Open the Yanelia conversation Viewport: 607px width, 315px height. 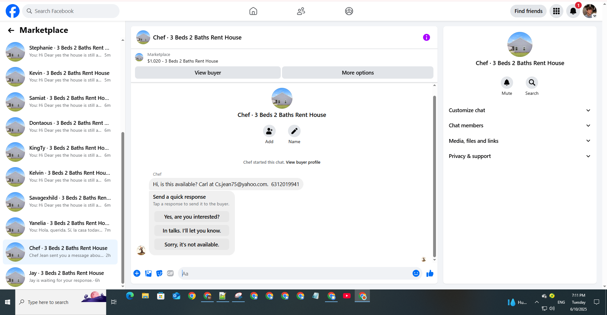pos(60,227)
